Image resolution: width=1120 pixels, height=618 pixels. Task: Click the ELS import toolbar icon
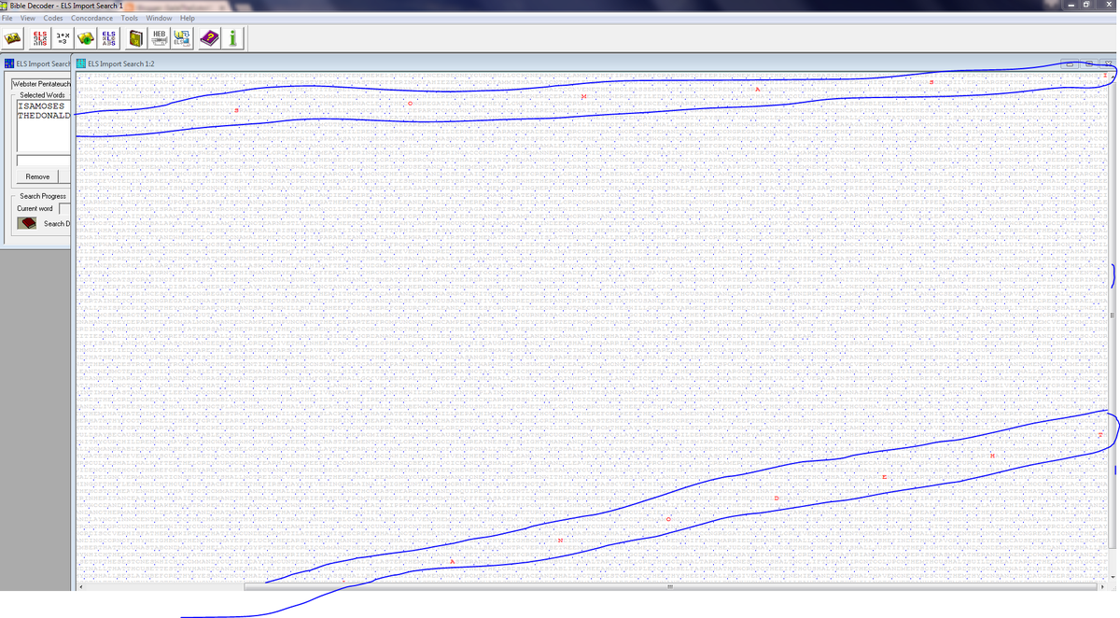click(x=183, y=38)
